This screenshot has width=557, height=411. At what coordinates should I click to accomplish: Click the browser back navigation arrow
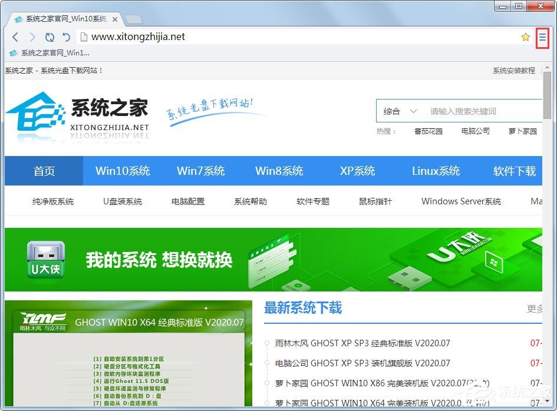[15, 37]
